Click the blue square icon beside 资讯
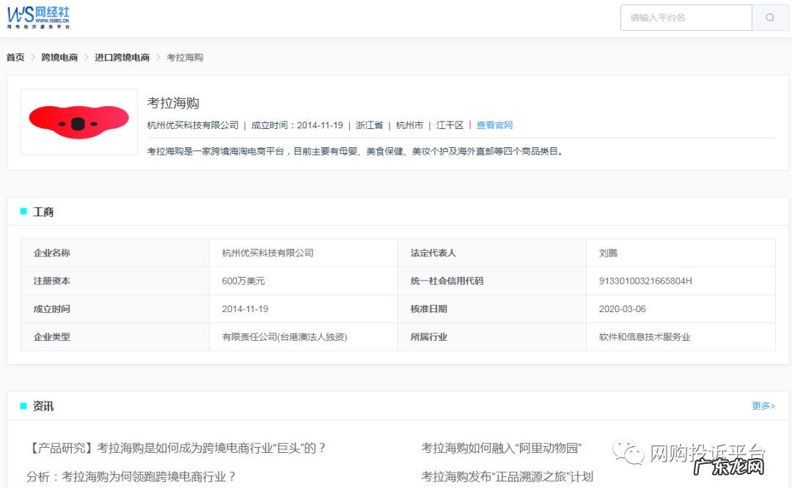The width and height of the screenshot is (792, 488). click(x=23, y=405)
